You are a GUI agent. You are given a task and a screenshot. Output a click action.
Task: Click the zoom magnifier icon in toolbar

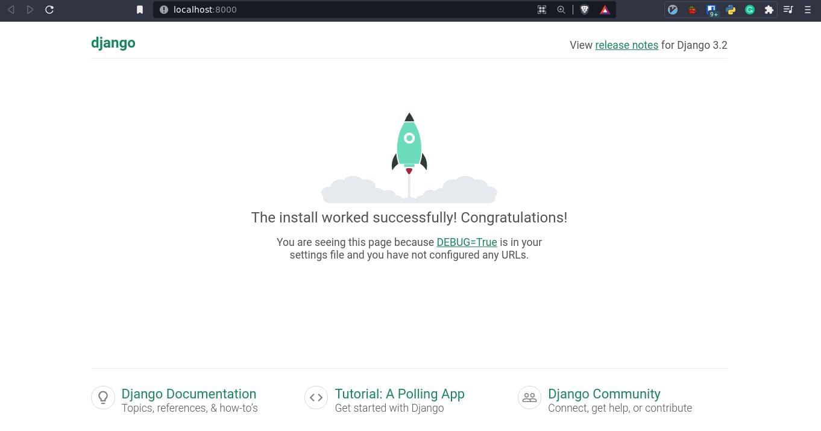(x=561, y=10)
